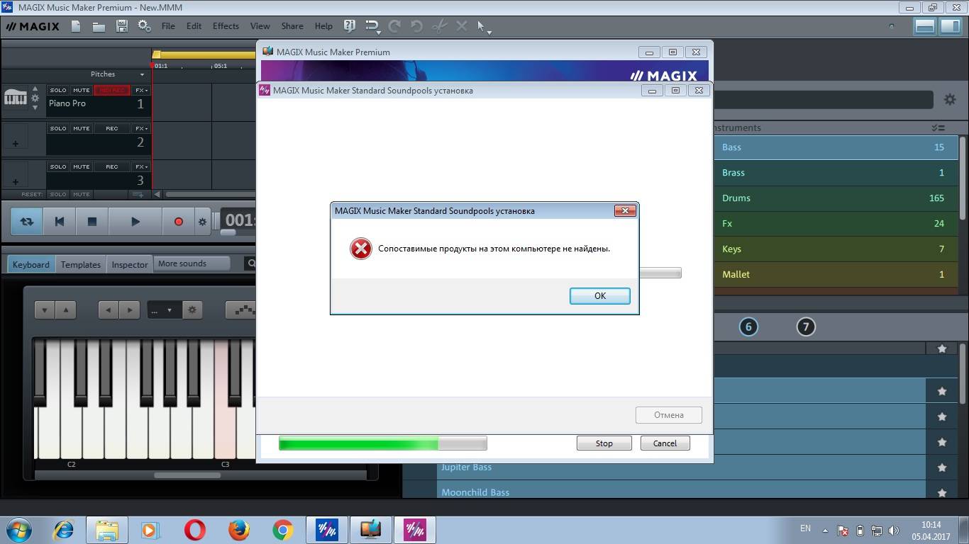Open transport settings gear beside record button
The height and width of the screenshot is (544, 969).
[202, 222]
